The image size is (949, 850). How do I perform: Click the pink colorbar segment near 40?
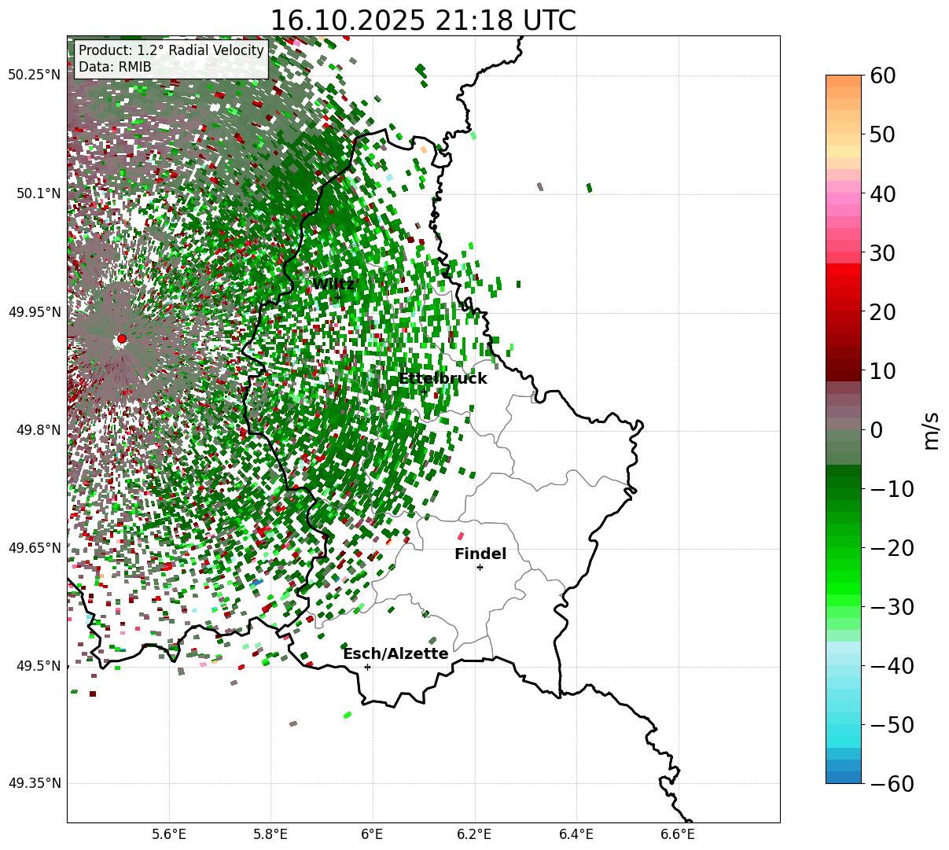point(844,198)
